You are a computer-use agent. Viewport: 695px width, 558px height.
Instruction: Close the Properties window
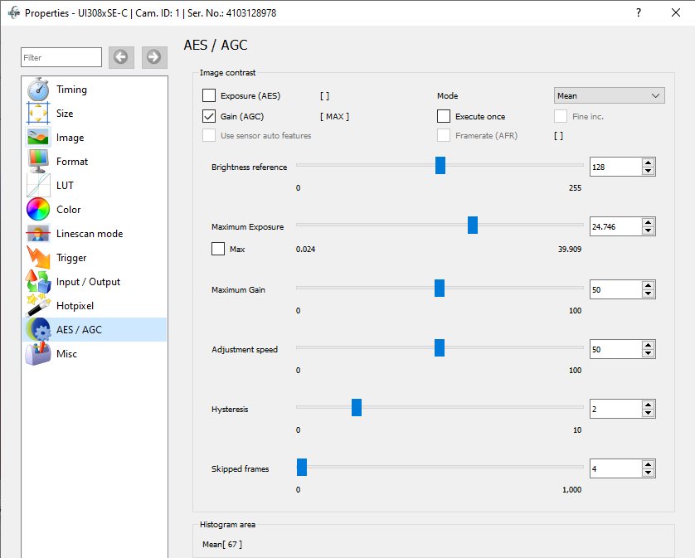675,13
